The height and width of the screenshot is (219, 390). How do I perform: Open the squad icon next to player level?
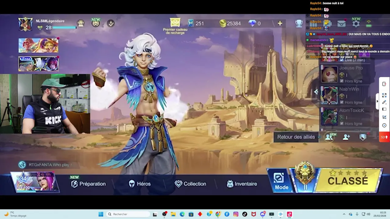(x=81, y=23)
